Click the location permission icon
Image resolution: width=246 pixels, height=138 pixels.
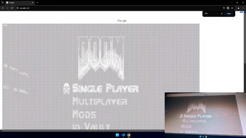pyautogui.click(x=224, y=8)
